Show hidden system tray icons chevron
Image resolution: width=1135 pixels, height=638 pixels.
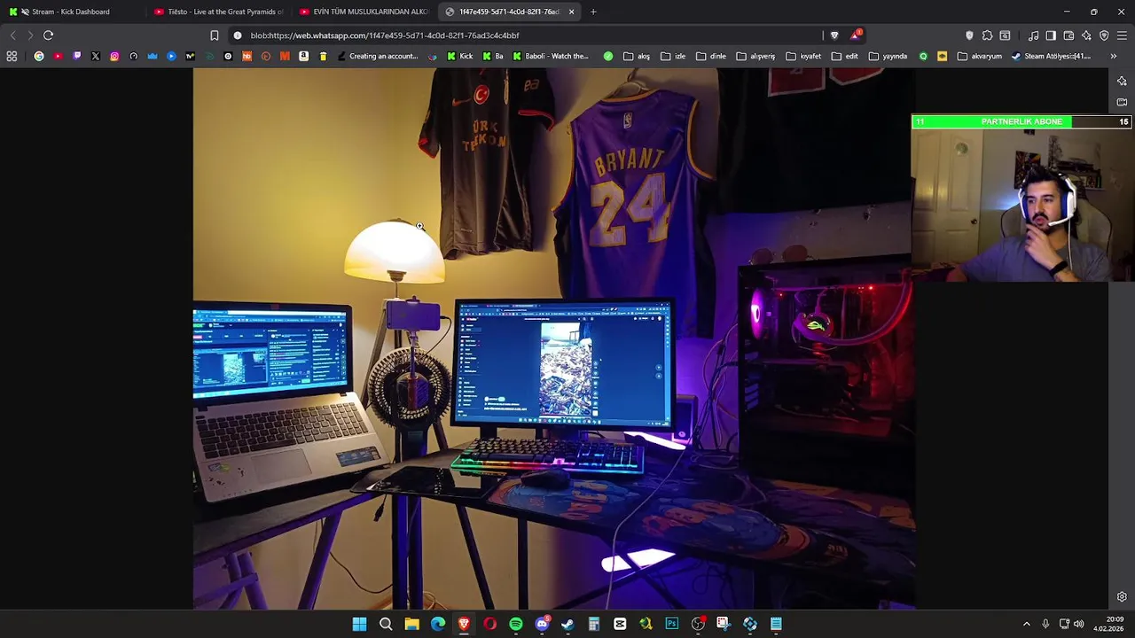(1027, 624)
